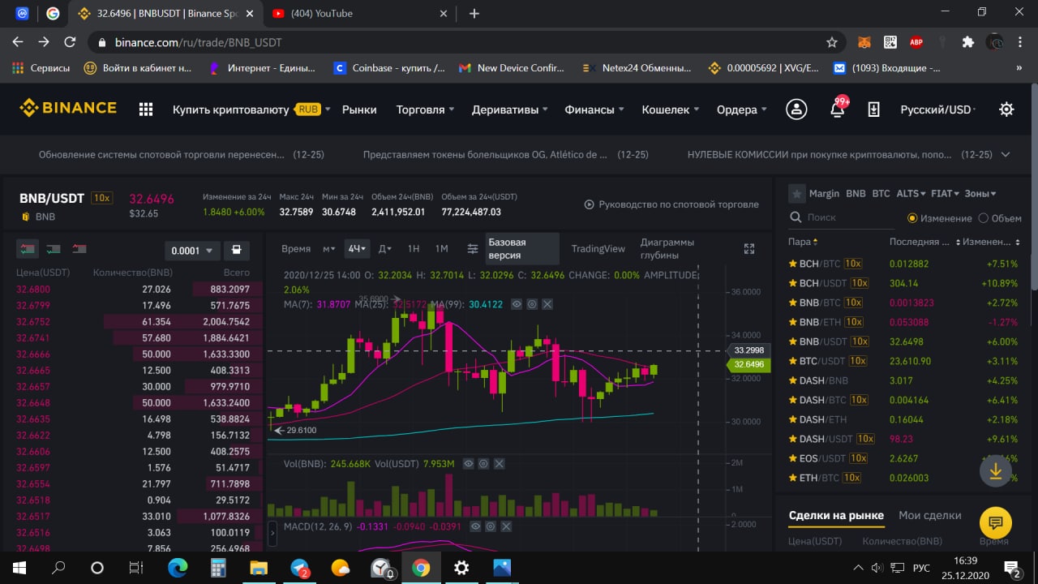Open the 4Ч hour interval dropdown
Screen dimensions: 1038x584
357,249
